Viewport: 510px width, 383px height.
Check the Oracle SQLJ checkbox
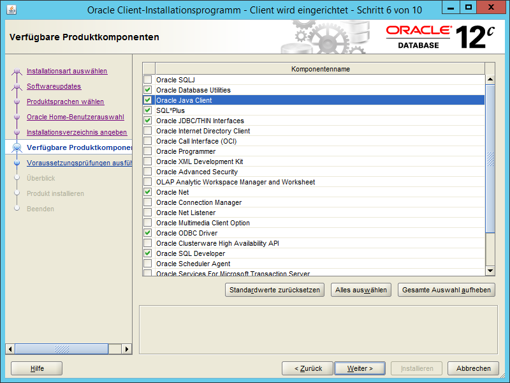click(x=148, y=80)
